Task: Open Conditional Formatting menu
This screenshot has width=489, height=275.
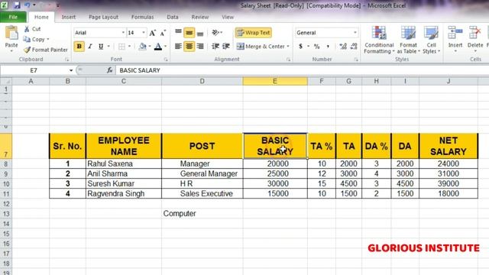Action: pyautogui.click(x=379, y=40)
